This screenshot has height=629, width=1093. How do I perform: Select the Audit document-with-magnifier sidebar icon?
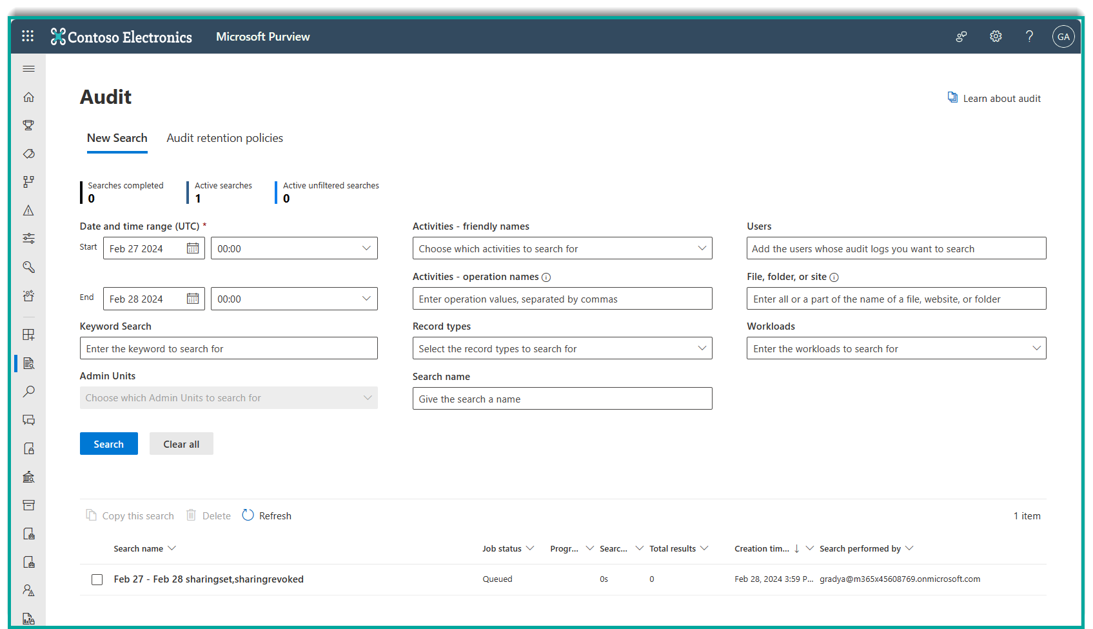pyautogui.click(x=28, y=363)
